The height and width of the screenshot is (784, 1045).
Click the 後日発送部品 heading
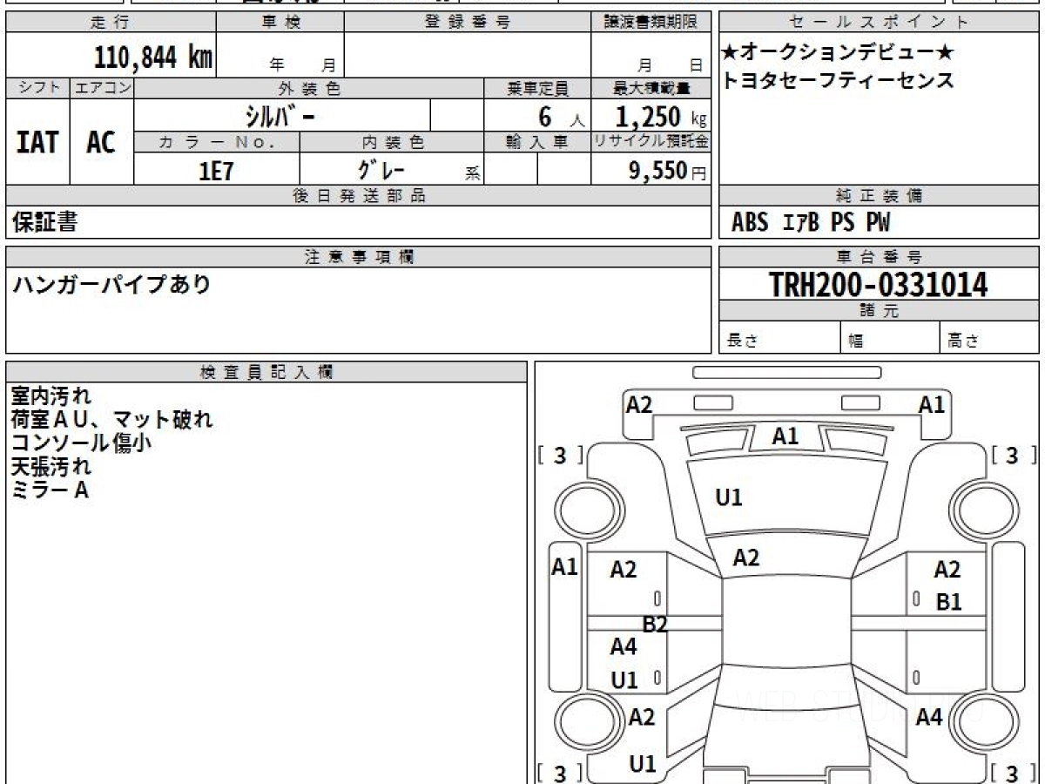click(359, 196)
